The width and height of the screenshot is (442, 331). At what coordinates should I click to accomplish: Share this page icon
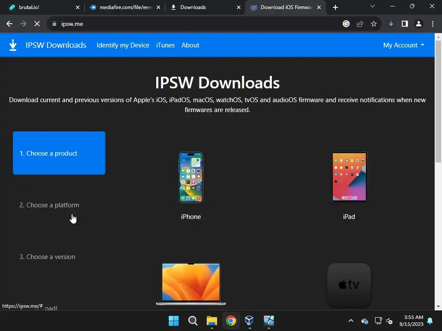pos(360,24)
